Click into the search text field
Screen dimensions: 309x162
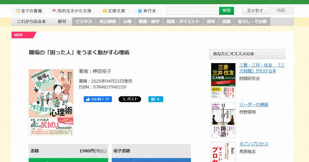pos(193,11)
